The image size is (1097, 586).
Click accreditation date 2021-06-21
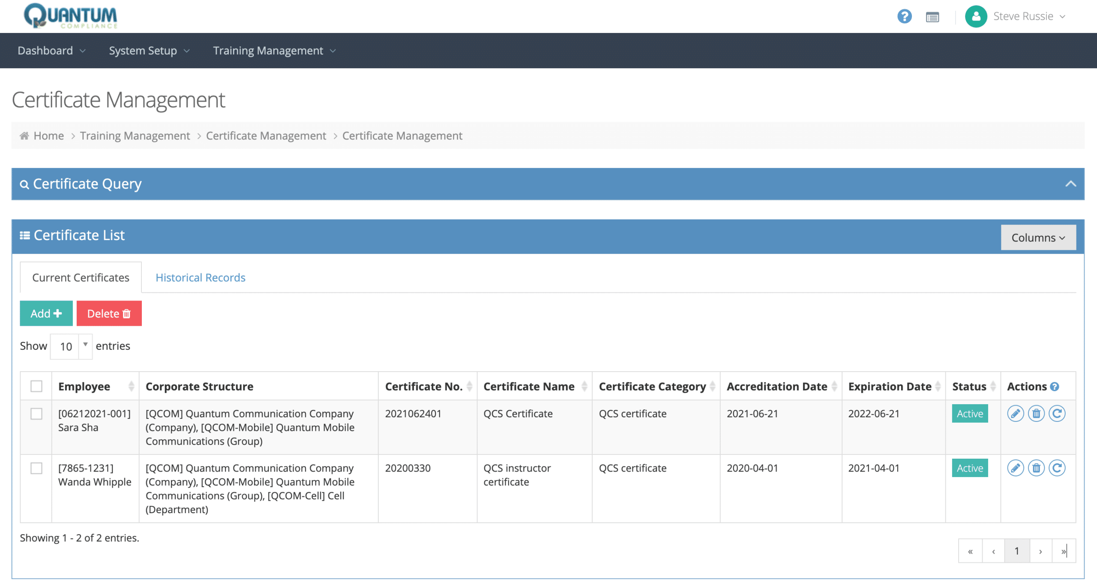pyautogui.click(x=752, y=414)
